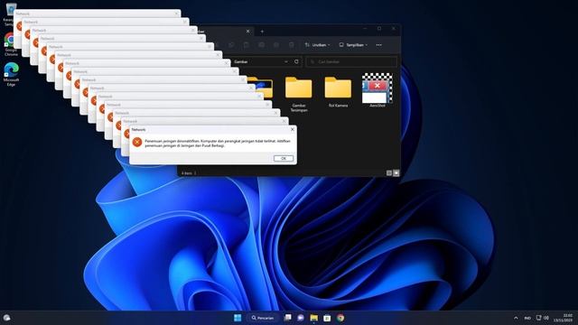Image resolution: width=578 pixels, height=325 pixels.
Task: Open the volume icon in system tray
Action: coord(546,318)
